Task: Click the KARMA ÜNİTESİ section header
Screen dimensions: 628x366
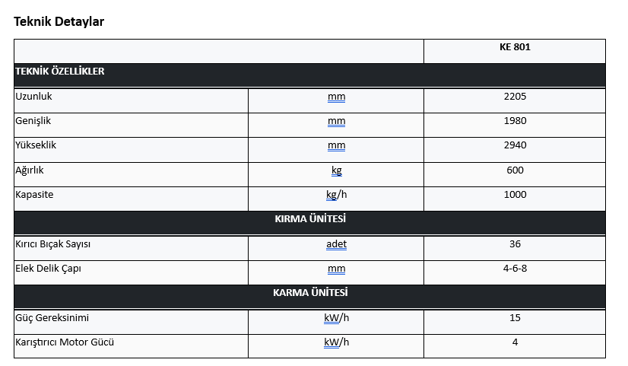Action: [310, 293]
